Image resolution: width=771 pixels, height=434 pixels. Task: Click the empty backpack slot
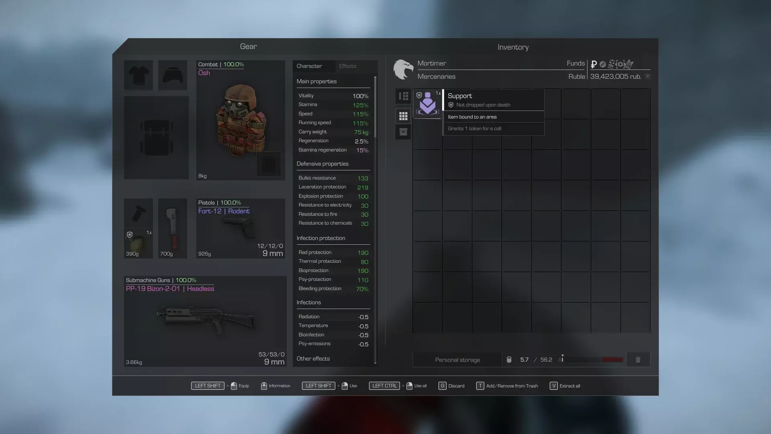pos(156,138)
